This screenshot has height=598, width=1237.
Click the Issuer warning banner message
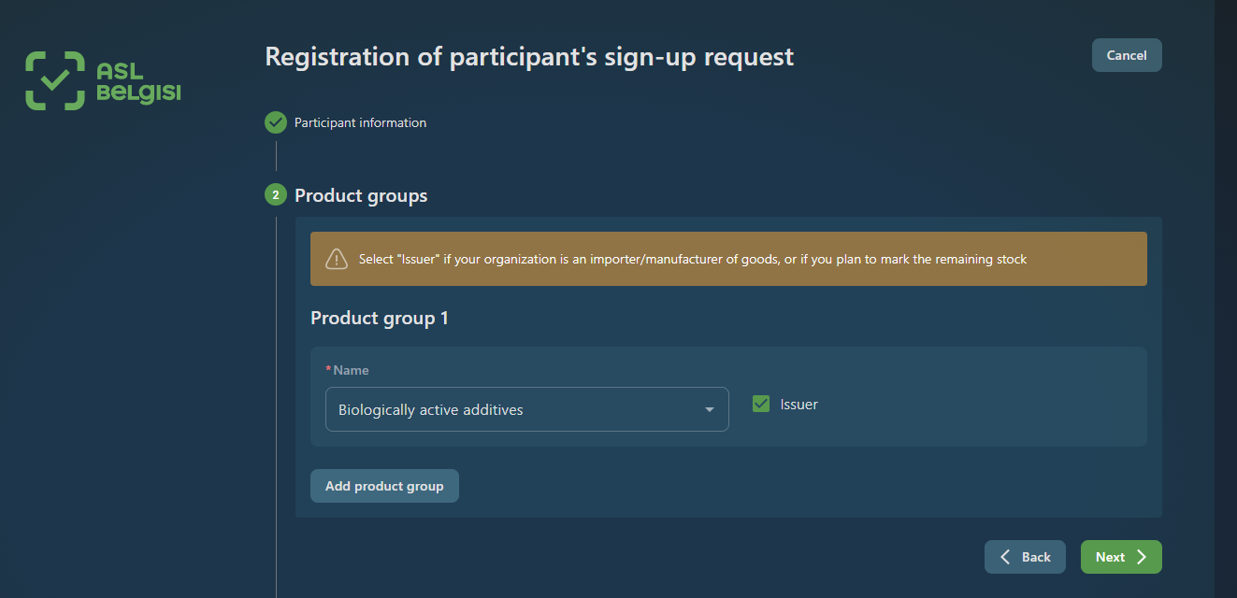[x=693, y=259]
